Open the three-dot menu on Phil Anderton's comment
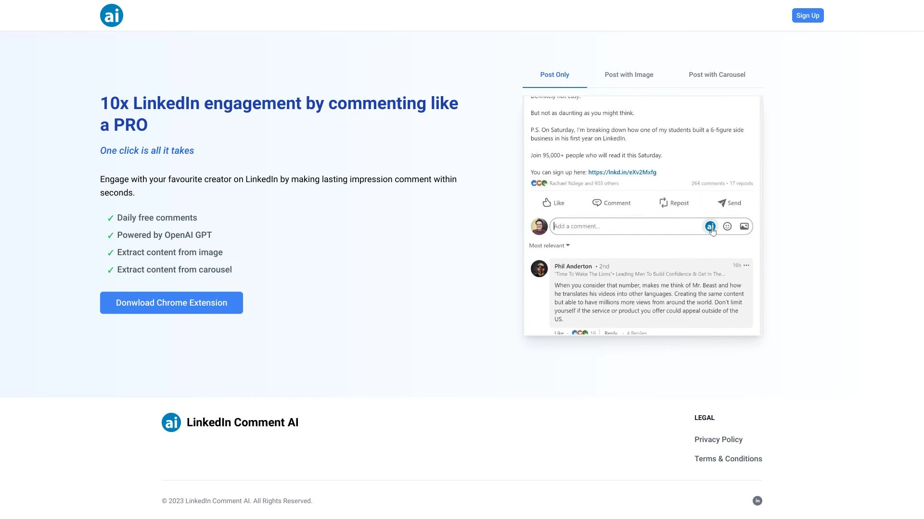Viewport: 924px width, 519px height. tap(746, 265)
